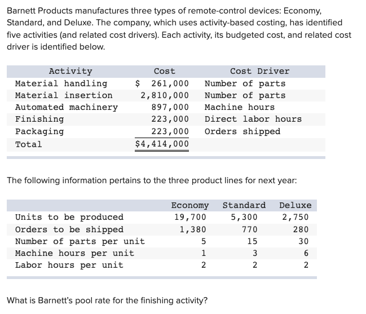366x314 pixels.
Task: Select the Units to be produced row label
Action: point(69,217)
